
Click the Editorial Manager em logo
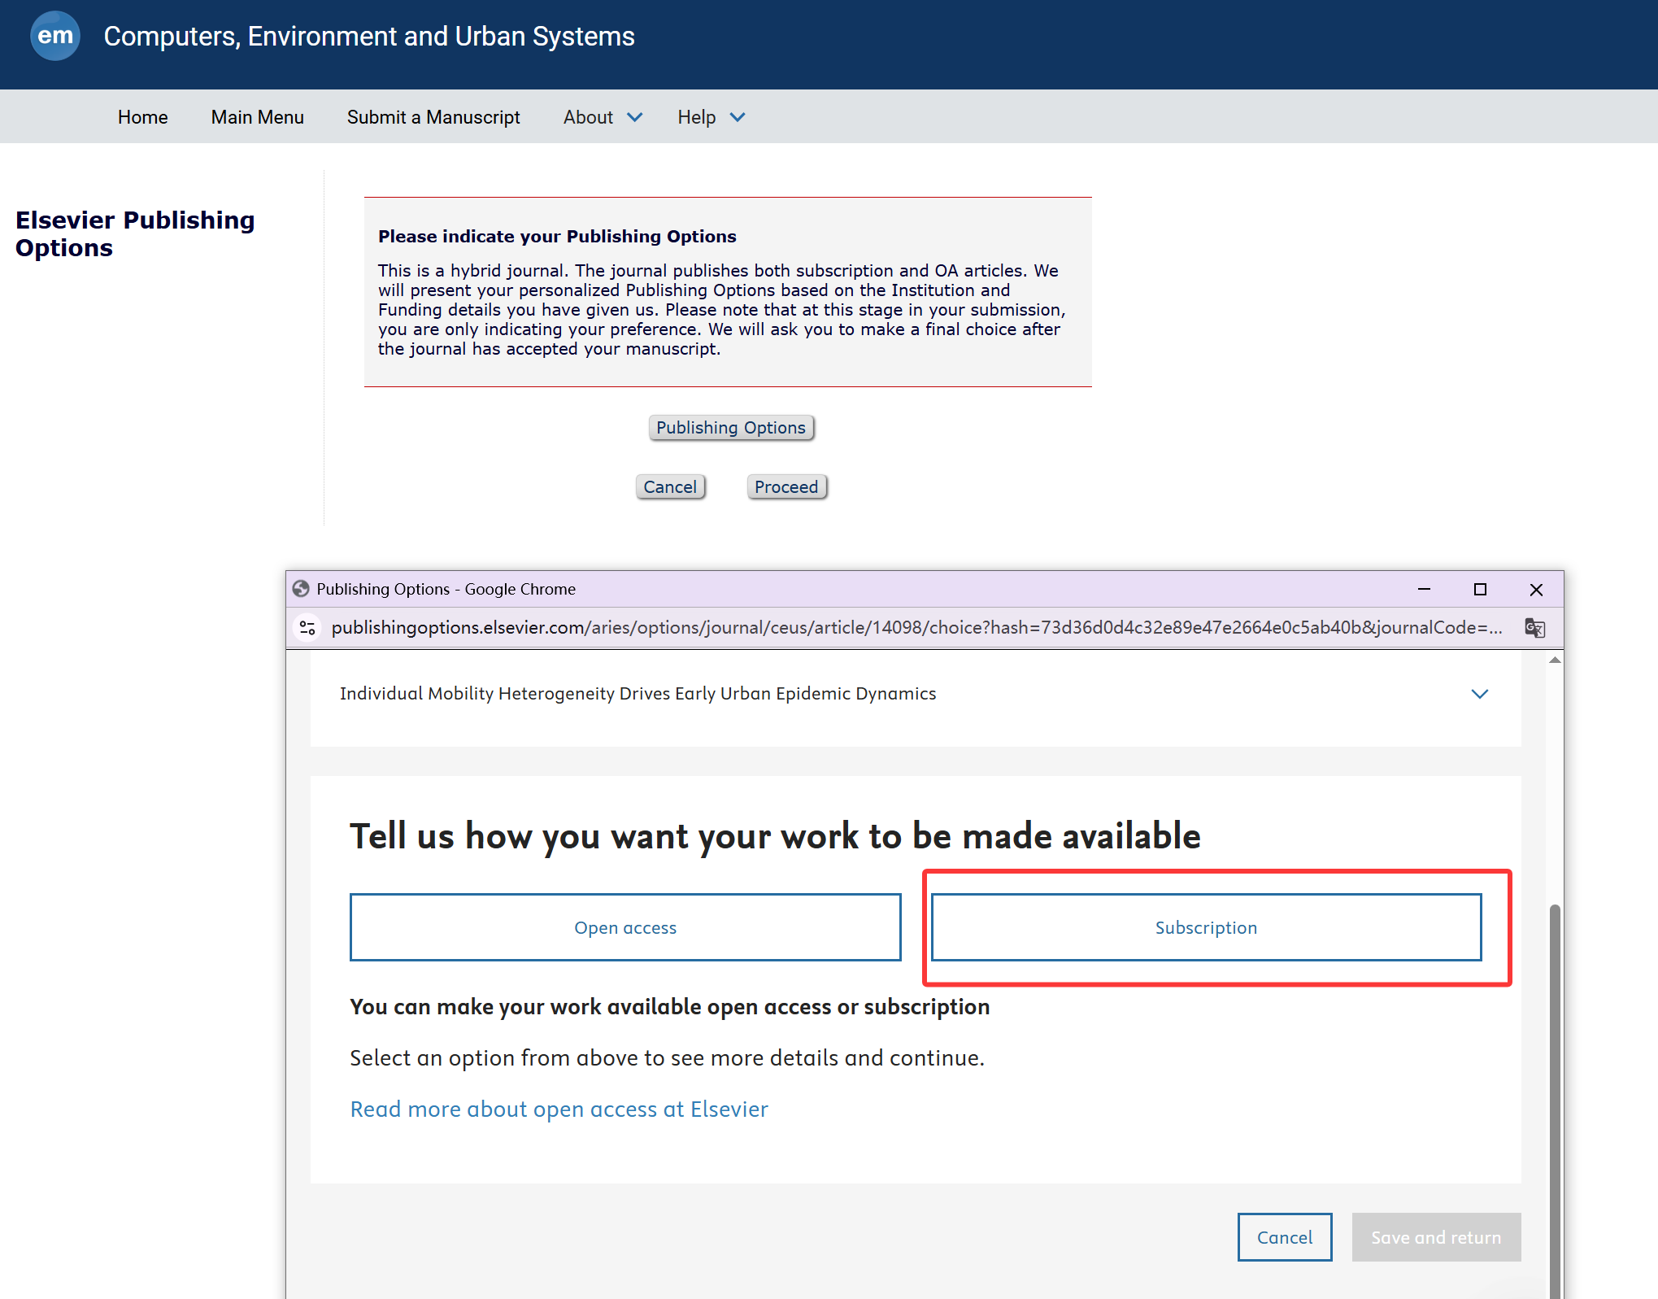coord(54,36)
